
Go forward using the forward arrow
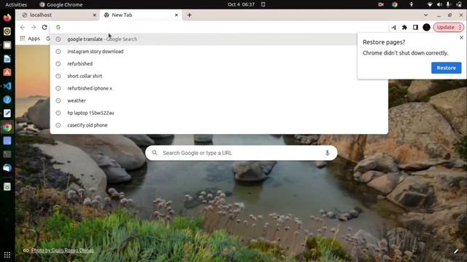click(x=34, y=28)
